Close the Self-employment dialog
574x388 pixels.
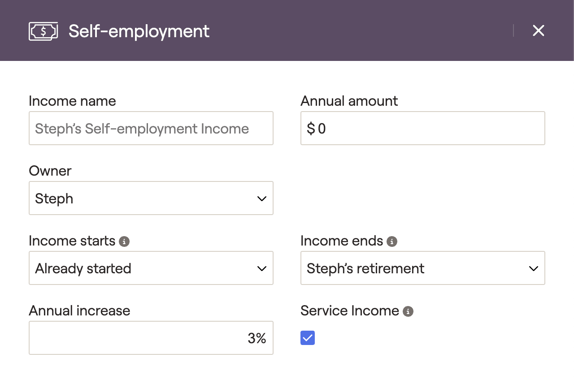tap(538, 30)
